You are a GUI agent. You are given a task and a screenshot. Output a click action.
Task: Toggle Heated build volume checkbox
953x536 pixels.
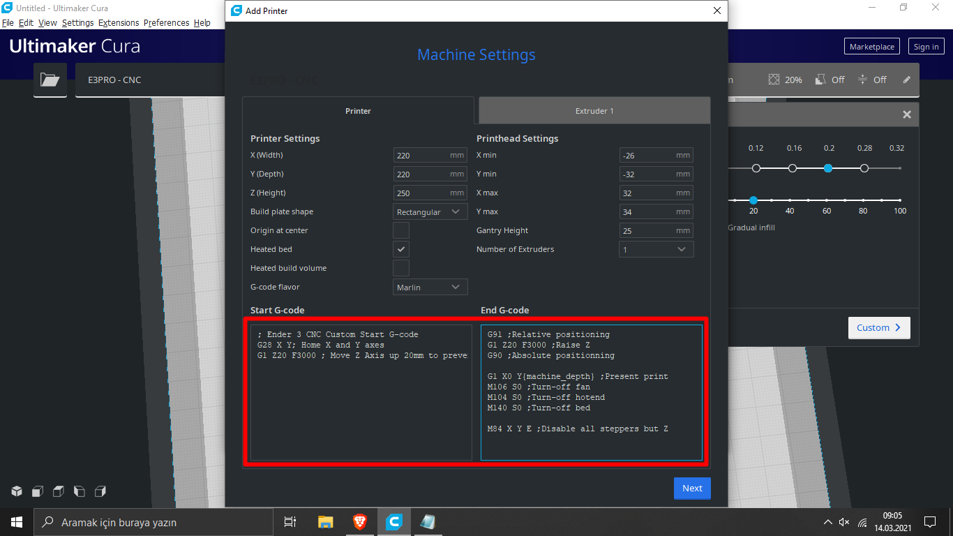pos(401,268)
